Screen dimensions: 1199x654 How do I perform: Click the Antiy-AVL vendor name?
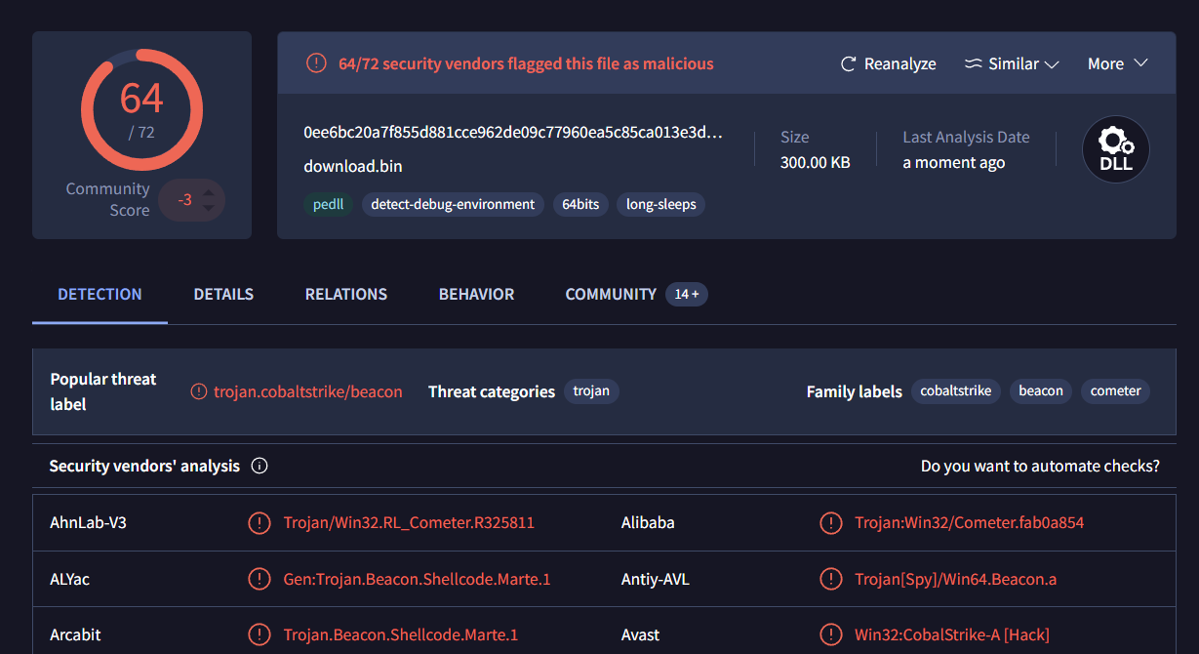click(x=656, y=579)
